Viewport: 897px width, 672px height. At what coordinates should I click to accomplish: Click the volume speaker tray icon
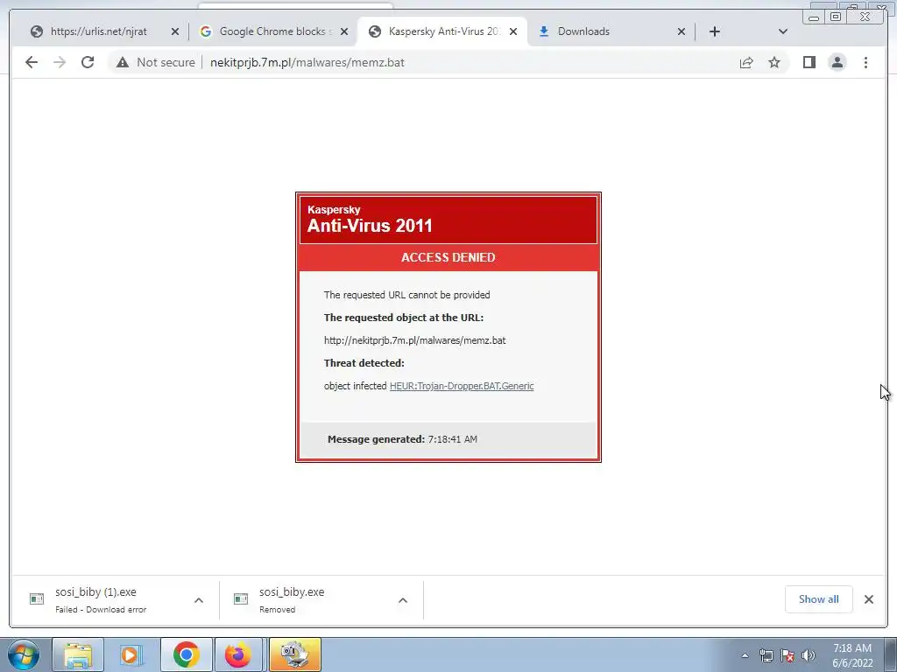click(x=809, y=655)
